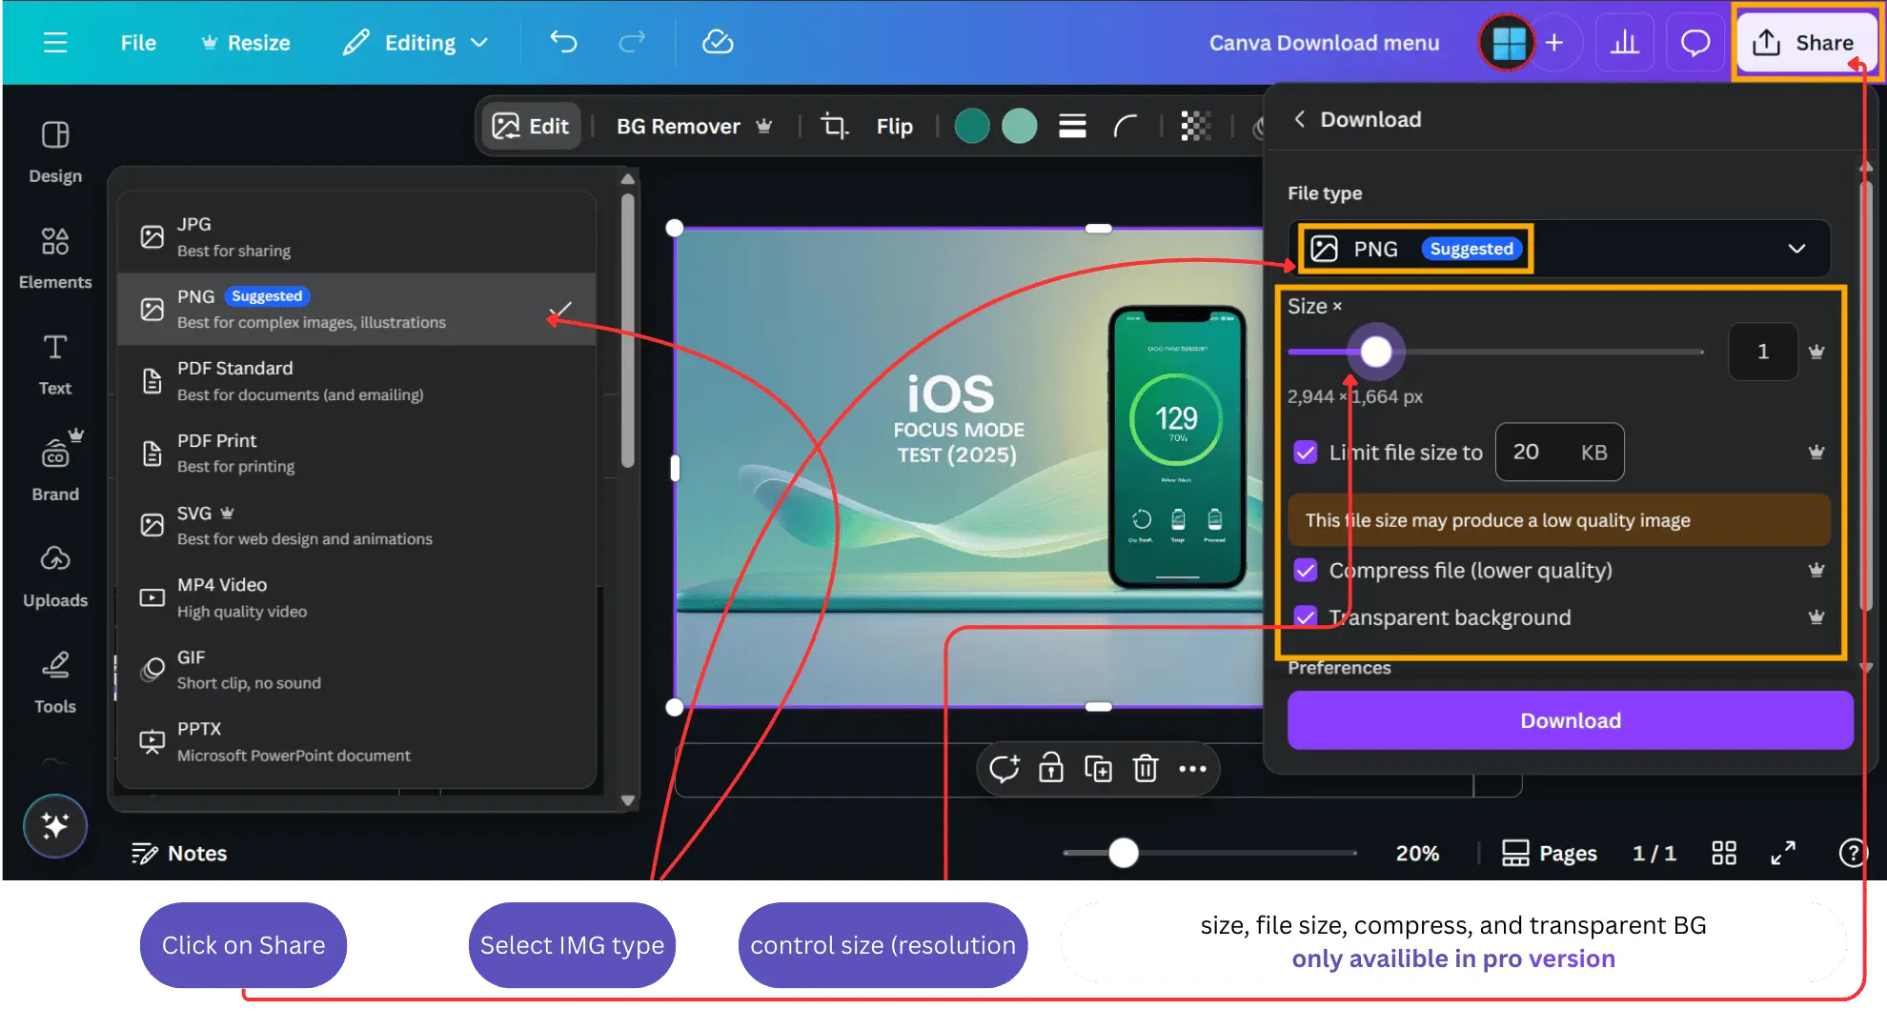Click the generate/comment rotate-plus icon
1887x1029 pixels.
pyautogui.click(x=1004, y=768)
